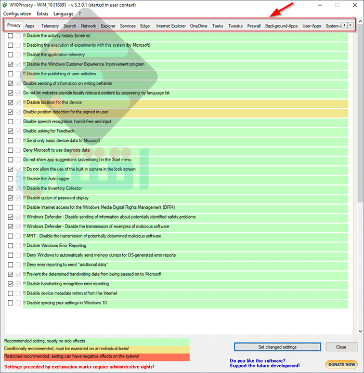Click Recommended setting, nearly no side effects legend
This screenshot has width=364, height=373.
pos(97,341)
